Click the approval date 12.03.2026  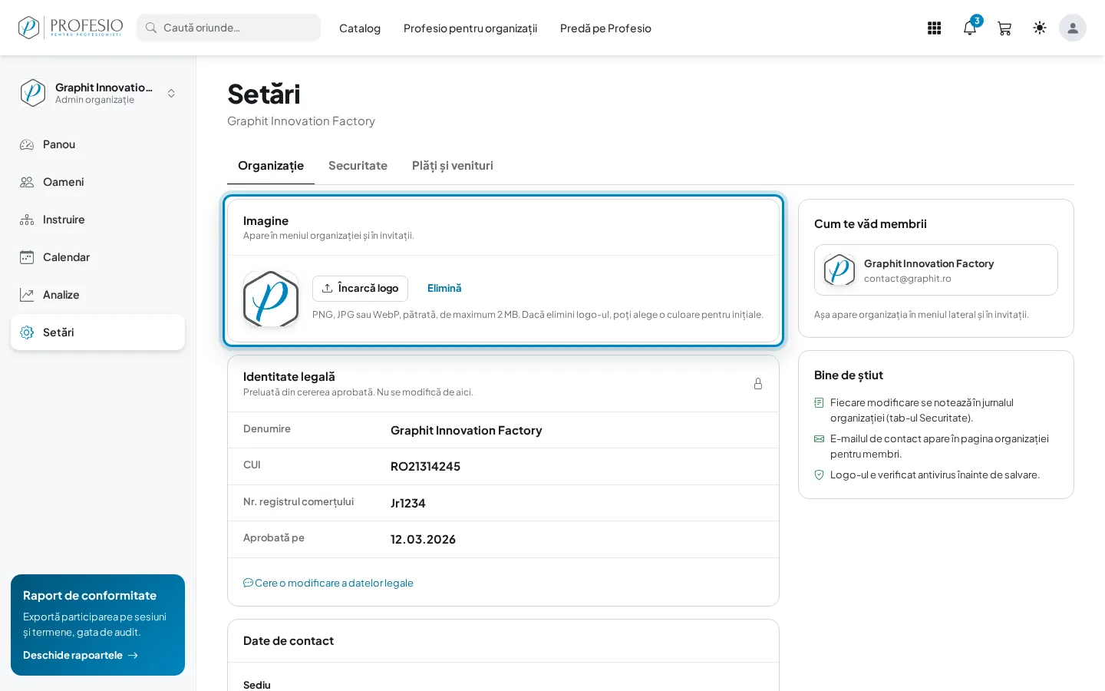(423, 540)
